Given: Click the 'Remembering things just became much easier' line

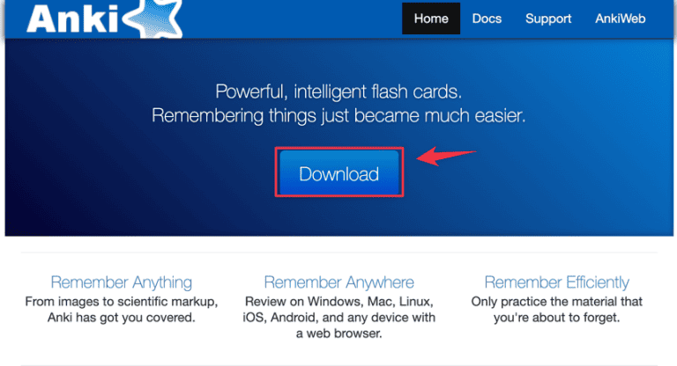Looking at the screenshot, I should tap(338, 115).
